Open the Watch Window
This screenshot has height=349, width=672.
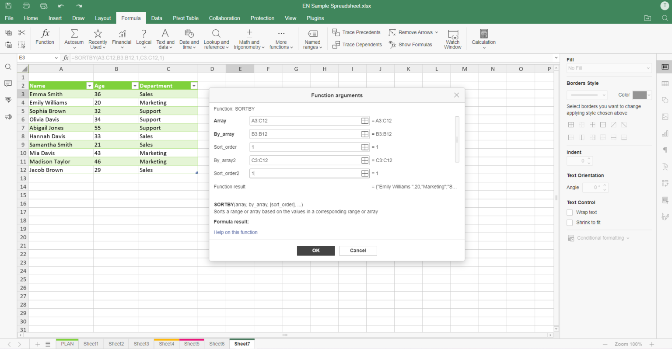tap(452, 38)
